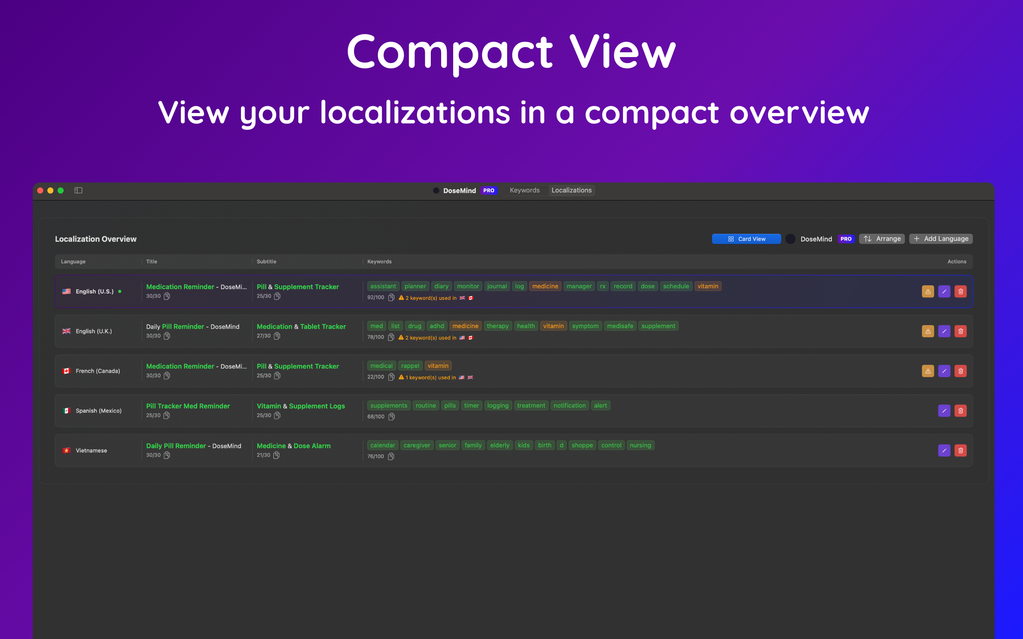1023x639 pixels.
Task: Copy the English (U.K.) keywords
Action: tap(391, 337)
